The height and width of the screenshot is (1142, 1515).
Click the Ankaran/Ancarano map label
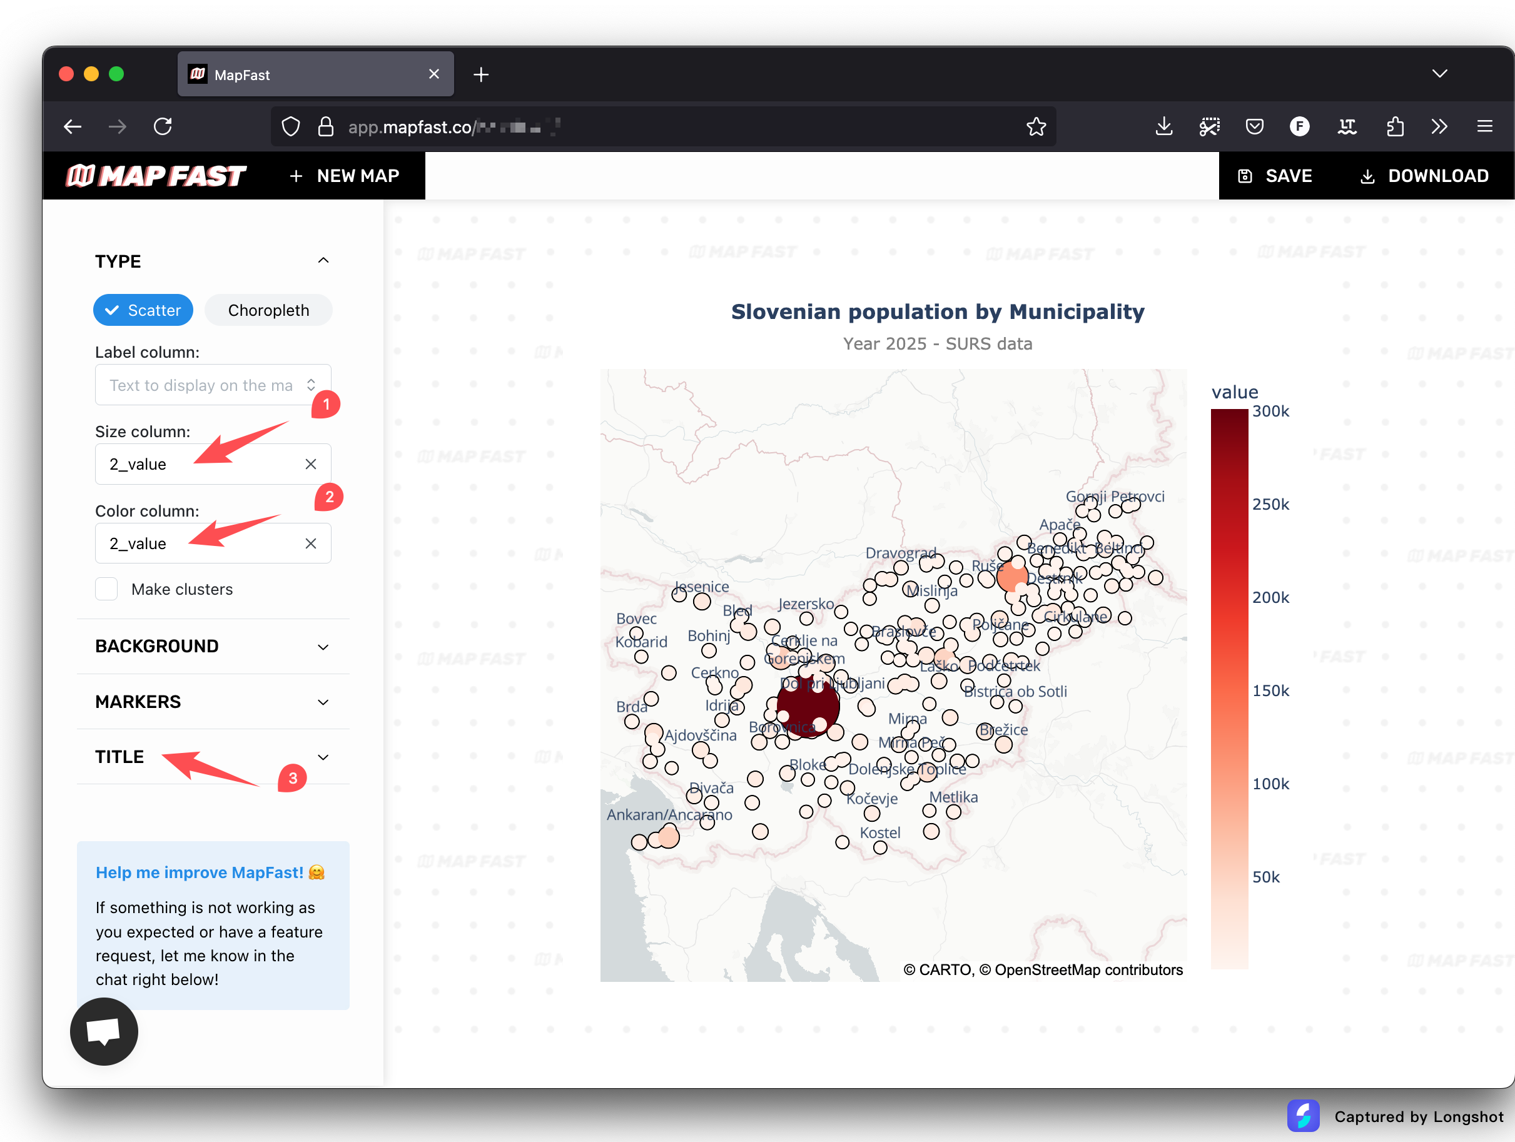coord(669,815)
